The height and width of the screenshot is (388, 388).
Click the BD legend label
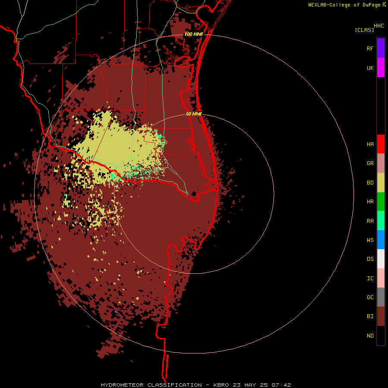[x=370, y=183]
